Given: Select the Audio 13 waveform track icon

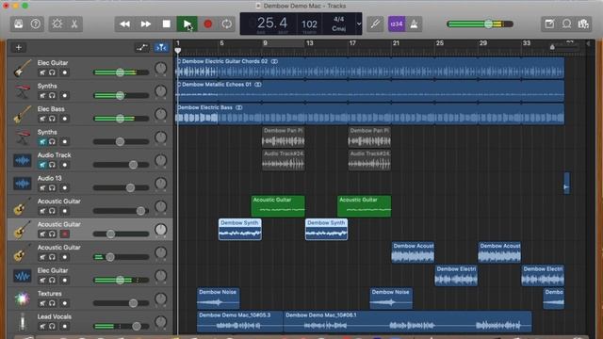Looking at the screenshot, I should (23, 184).
